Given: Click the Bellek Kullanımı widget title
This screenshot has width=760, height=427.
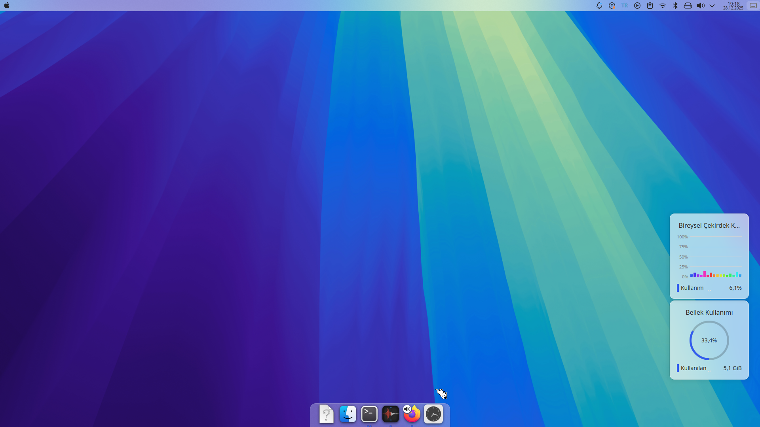Looking at the screenshot, I should click(709, 312).
